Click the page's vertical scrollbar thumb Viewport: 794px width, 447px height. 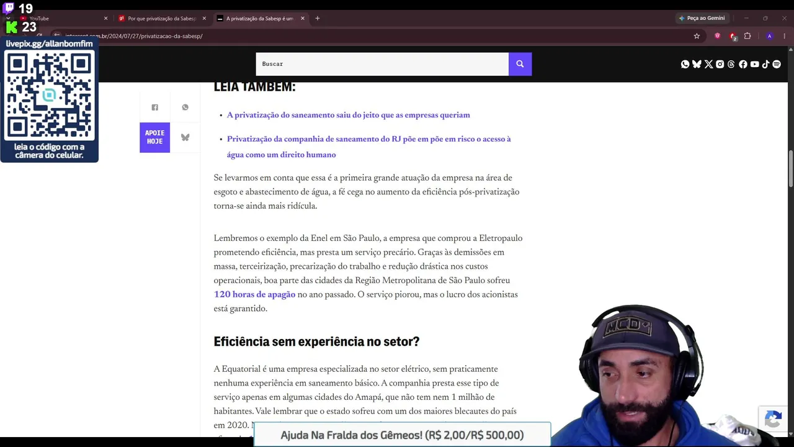[790, 168]
